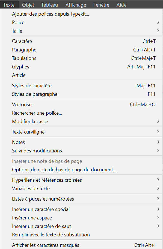The height and width of the screenshot is (249, 163).
Task: Expand the Police submenu arrow
Action: 158,22
